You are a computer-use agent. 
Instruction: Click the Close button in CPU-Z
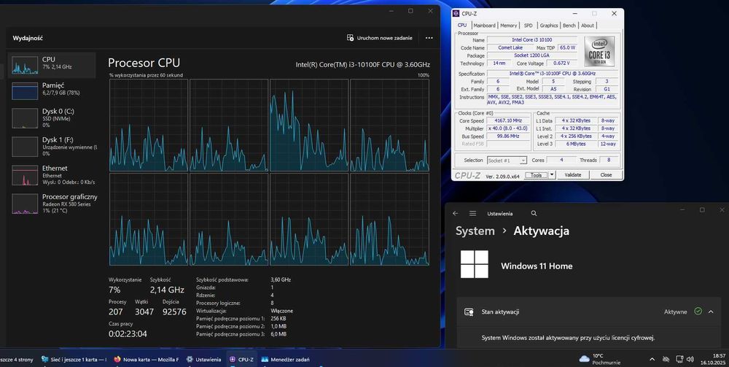606,175
